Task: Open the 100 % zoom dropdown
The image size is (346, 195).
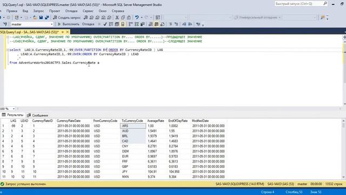Action: 14,109
